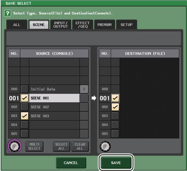187x171 pixels.
Task: Uncheck destination file checkbox 002
Action: click(x=115, y=107)
